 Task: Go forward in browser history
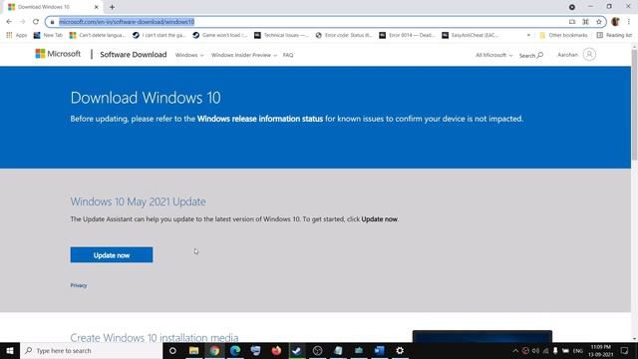[22, 22]
